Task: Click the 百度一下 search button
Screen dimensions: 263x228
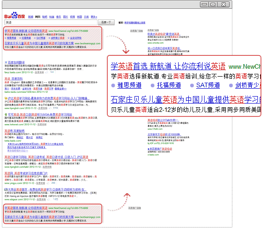Action: click(106, 22)
